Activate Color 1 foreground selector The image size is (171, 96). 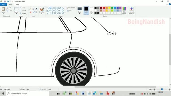coord(86,11)
